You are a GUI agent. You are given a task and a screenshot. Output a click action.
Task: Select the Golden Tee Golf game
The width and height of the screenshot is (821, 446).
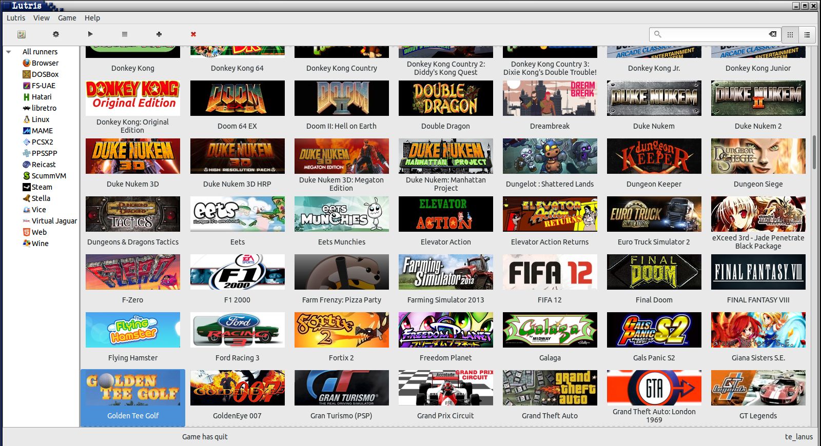click(x=132, y=397)
